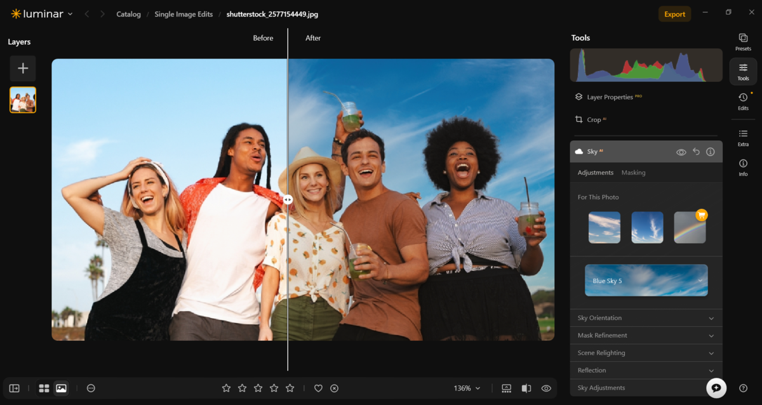Screen dimensions: 762x405
Task: Open the Luminar logo menu
Action: pyautogui.click(x=41, y=14)
